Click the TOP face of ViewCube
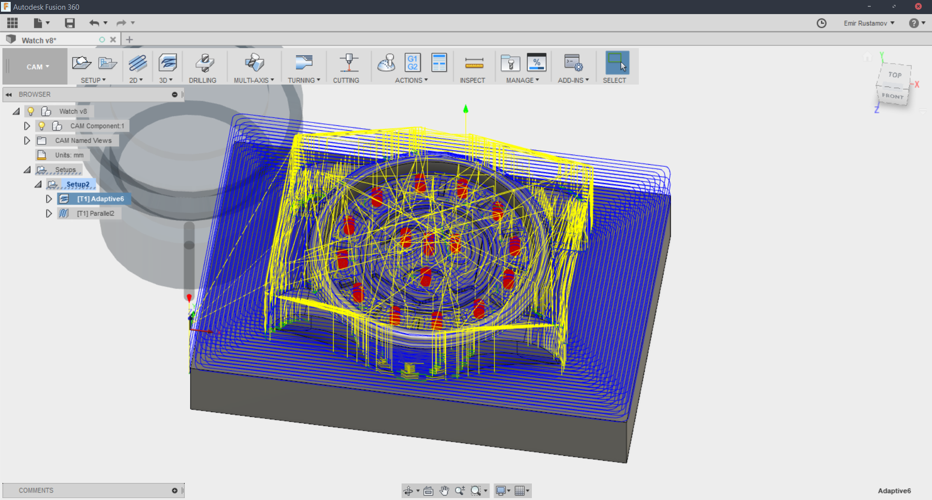Image resolution: width=932 pixels, height=500 pixels. click(x=895, y=75)
